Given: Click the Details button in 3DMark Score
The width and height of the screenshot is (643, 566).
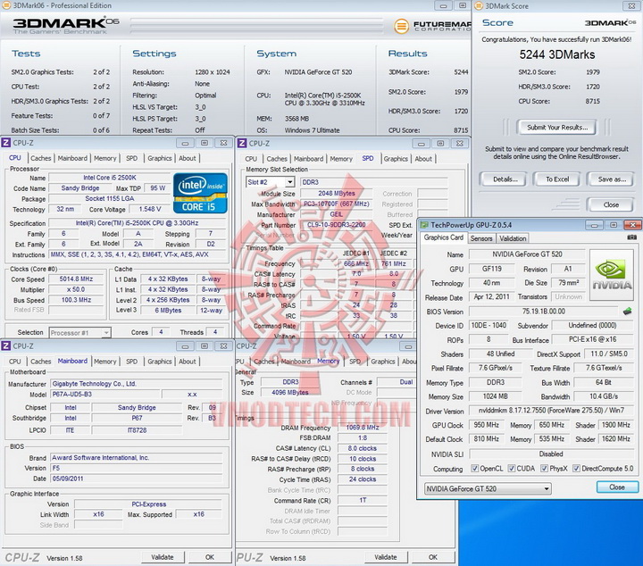Looking at the screenshot, I should click(505, 179).
